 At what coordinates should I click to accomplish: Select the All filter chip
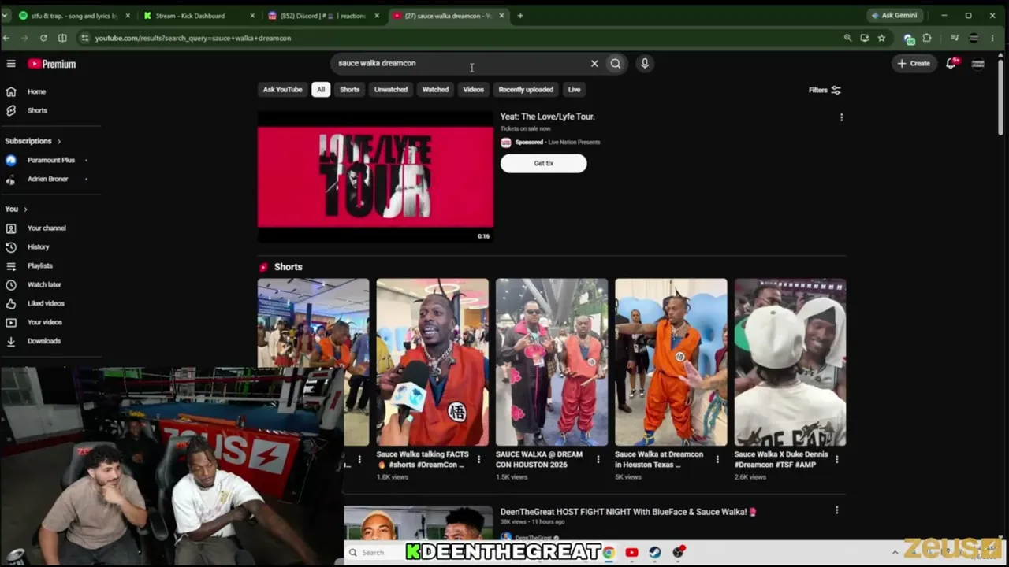coord(321,90)
